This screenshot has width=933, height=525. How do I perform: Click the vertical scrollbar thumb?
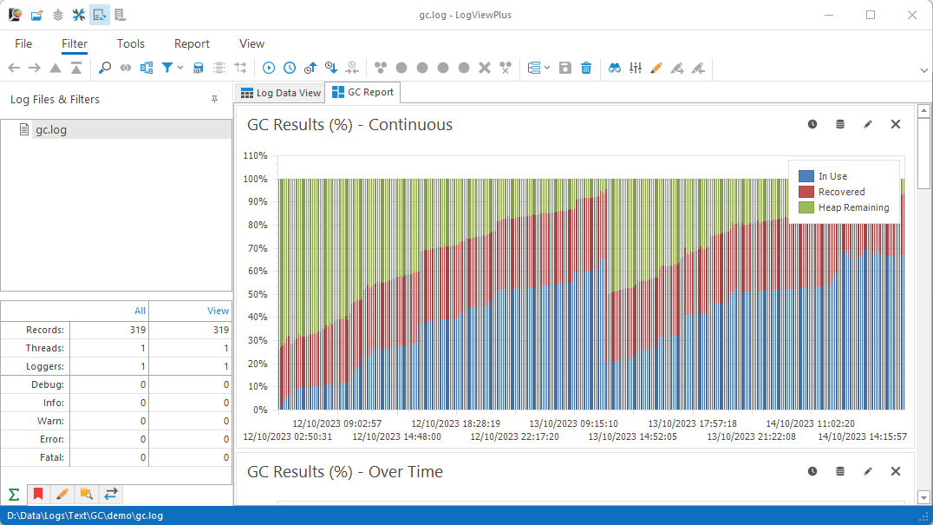[923, 153]
